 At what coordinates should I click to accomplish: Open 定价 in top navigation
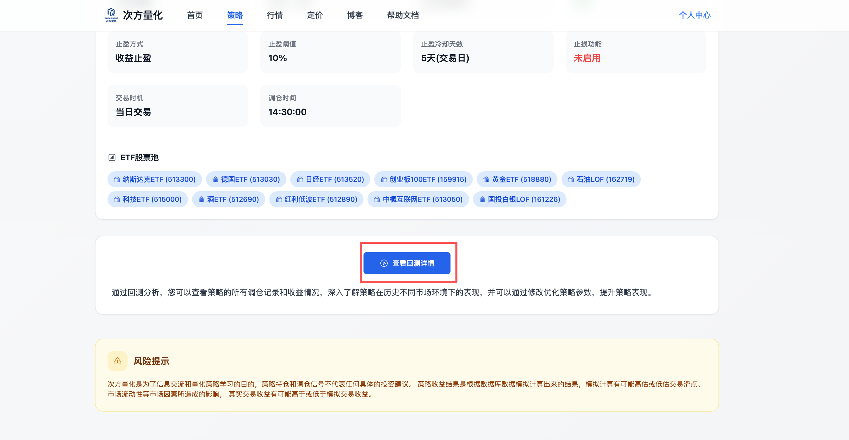click(315, 15)
